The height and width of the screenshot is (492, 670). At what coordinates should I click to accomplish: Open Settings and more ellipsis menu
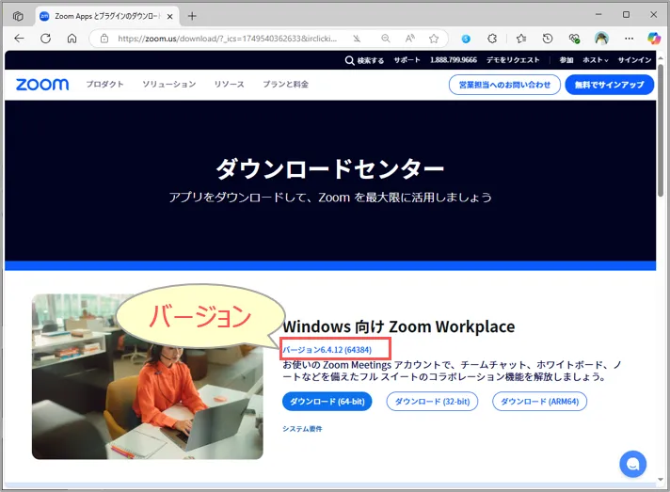[x=629, y=39]
